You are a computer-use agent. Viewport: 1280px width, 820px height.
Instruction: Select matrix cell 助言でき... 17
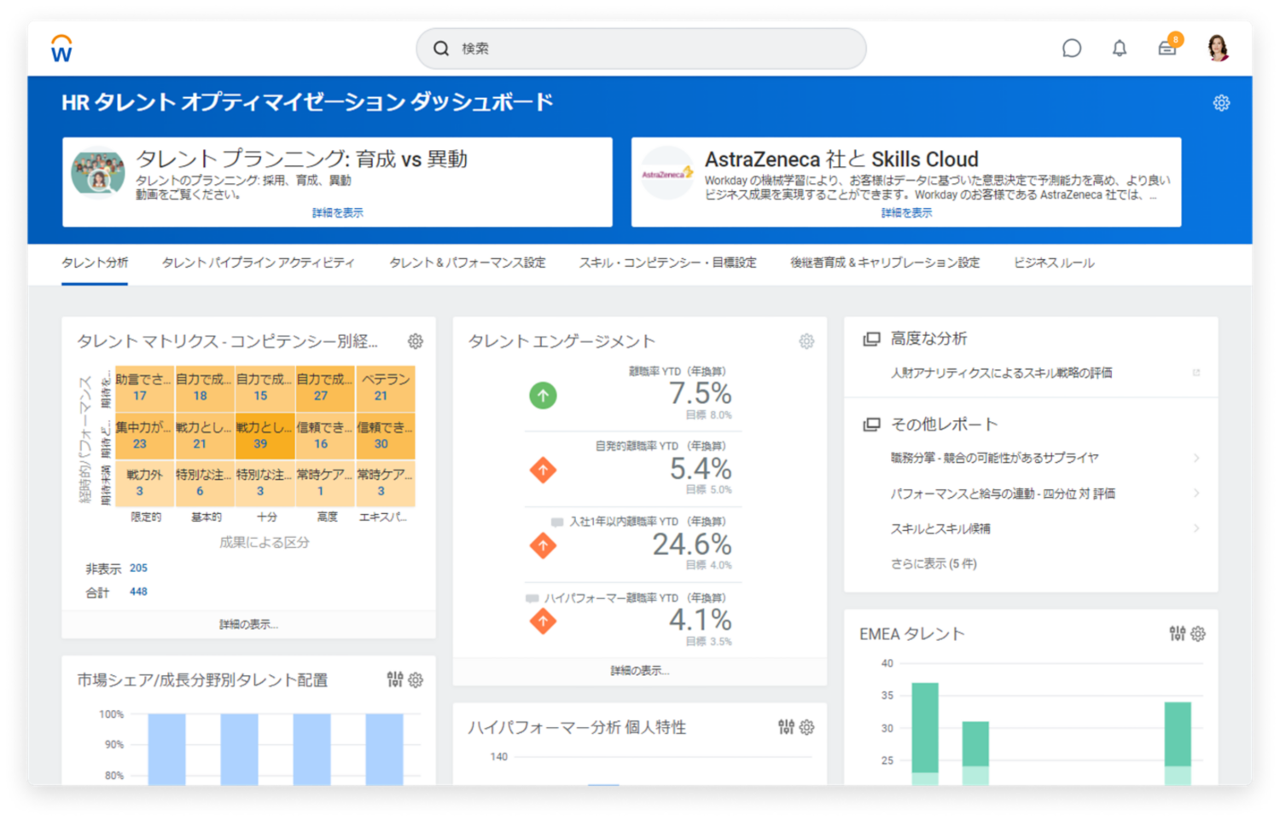[144, 389]
